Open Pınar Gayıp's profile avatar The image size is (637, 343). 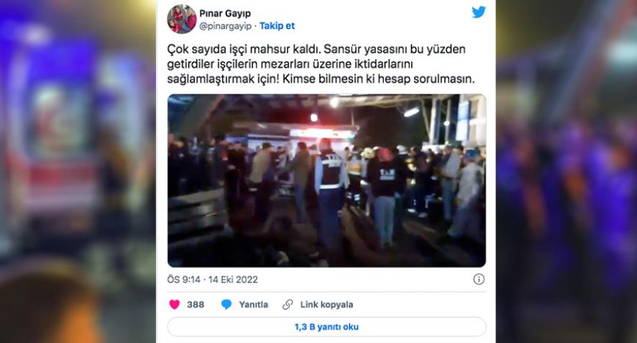(x=182, y=19)
